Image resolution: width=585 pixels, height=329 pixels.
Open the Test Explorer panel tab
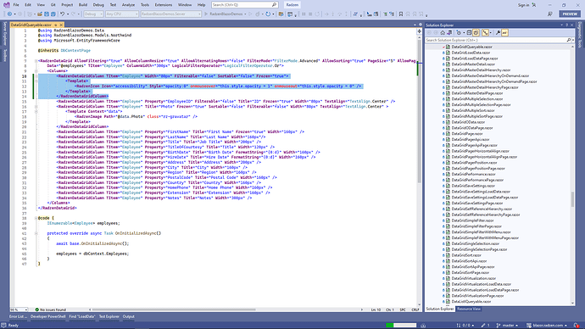pyautogui.click(x=109, y=316)
